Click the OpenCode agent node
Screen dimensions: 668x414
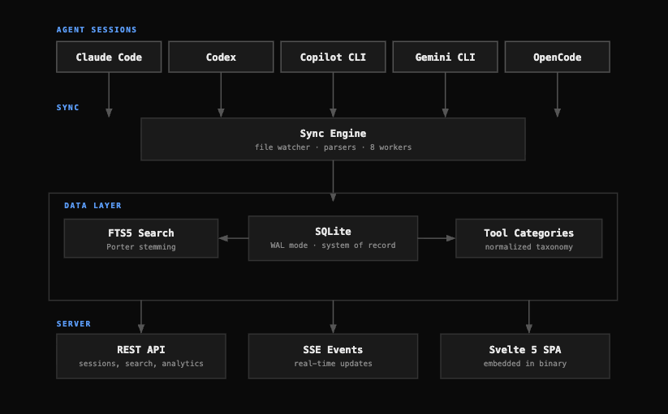tap(558, 57)
